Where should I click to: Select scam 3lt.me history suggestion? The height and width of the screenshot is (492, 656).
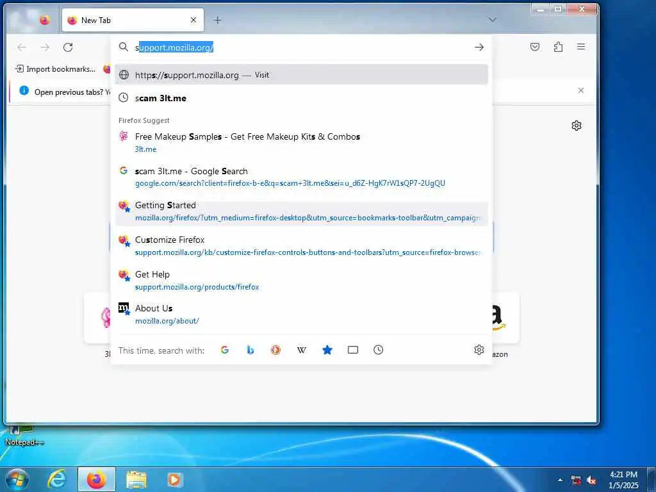[301, 98]
